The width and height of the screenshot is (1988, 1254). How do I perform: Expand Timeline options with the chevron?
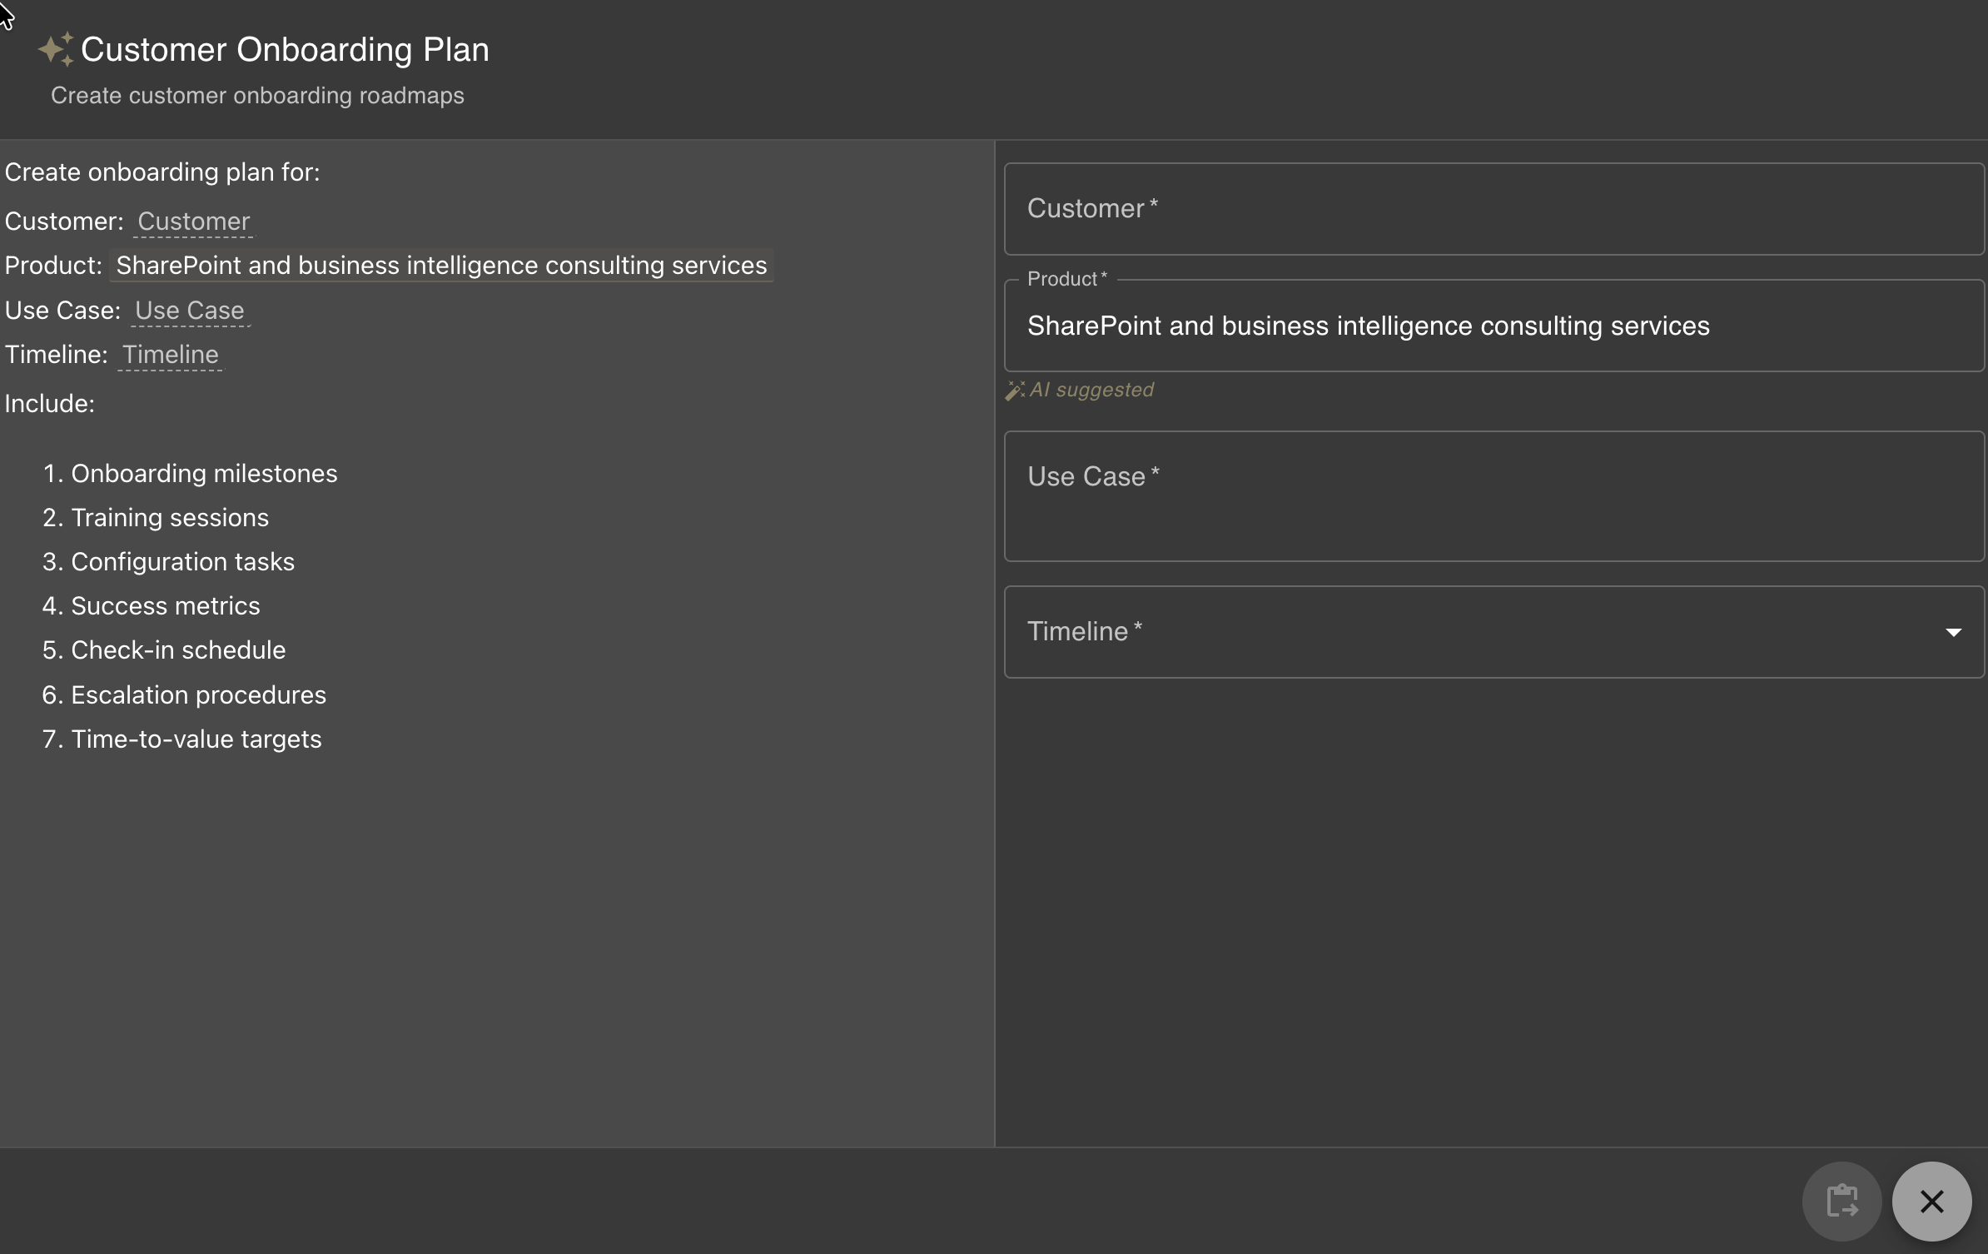(1953, 632)
